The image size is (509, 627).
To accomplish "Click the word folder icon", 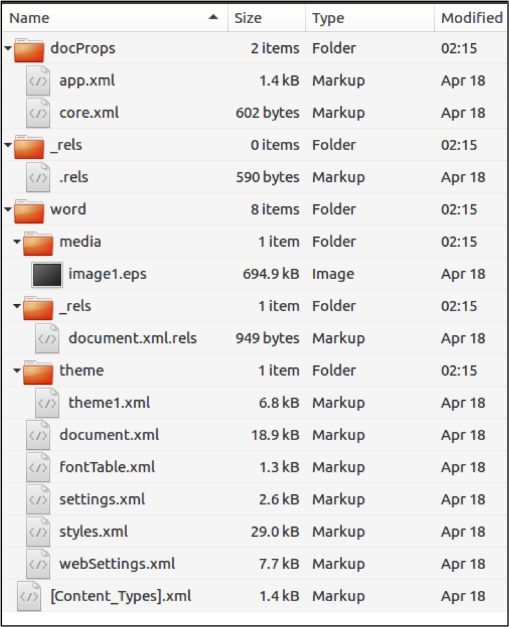I will tap(28, 210).
